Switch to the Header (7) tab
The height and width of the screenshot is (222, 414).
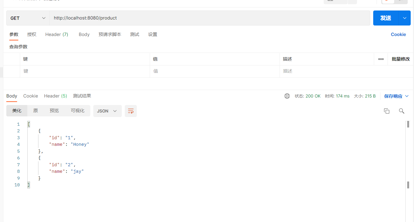coord(57,34)
